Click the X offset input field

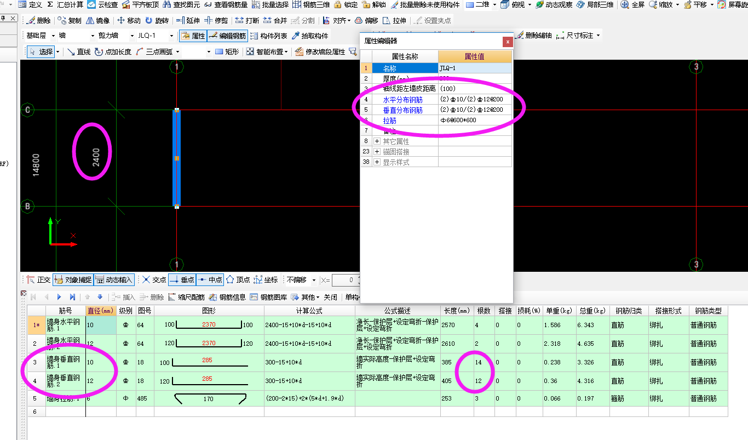[x=346, y=280]
